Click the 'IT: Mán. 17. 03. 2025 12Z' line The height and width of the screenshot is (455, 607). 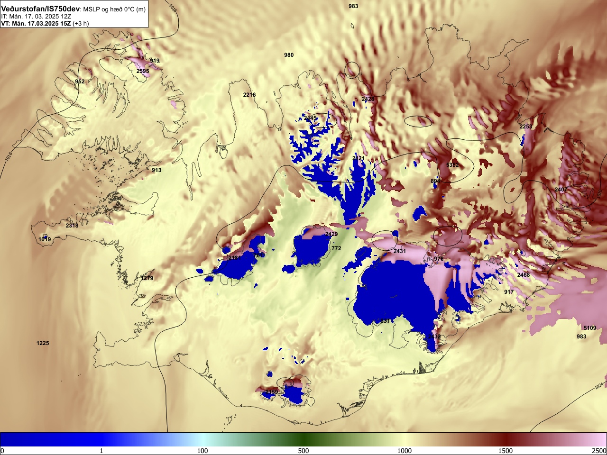click(x=36, y=17)
